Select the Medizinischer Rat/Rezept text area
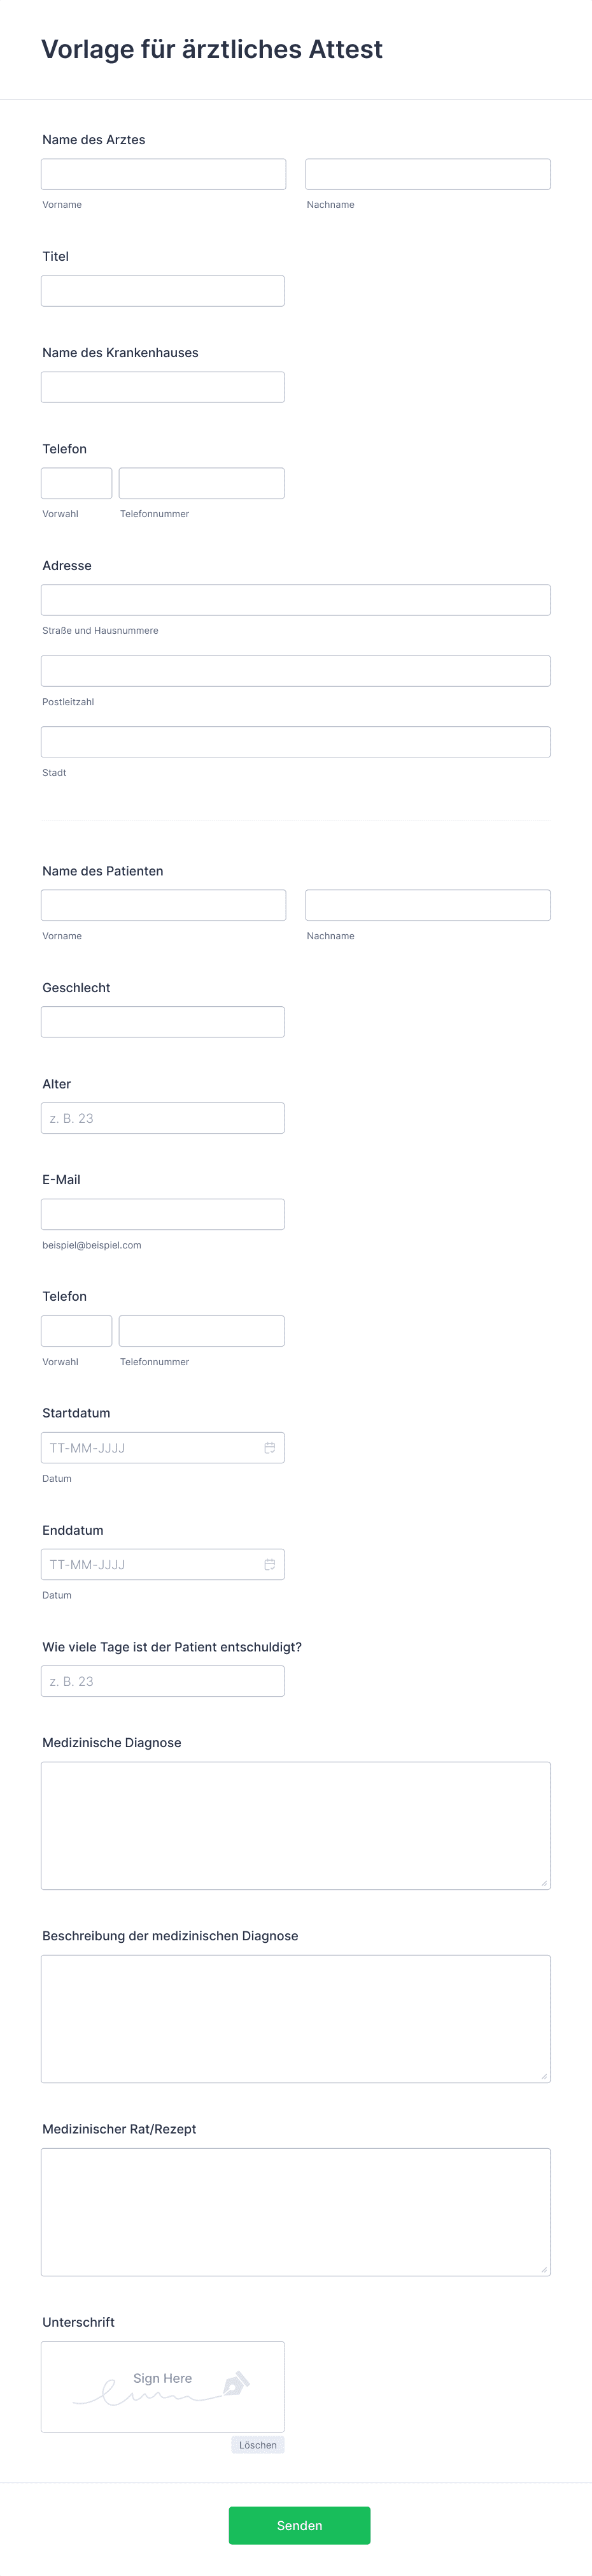 pyautogui.click(x=295, y=2212)
